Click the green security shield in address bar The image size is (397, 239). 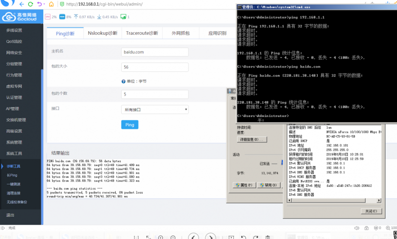(62, 4)
